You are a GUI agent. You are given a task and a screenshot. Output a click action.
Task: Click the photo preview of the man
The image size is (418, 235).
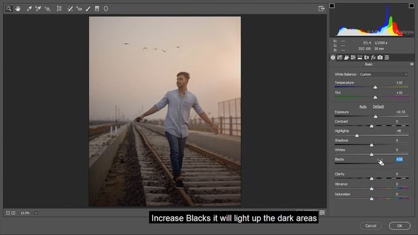[x=165, y=112]
